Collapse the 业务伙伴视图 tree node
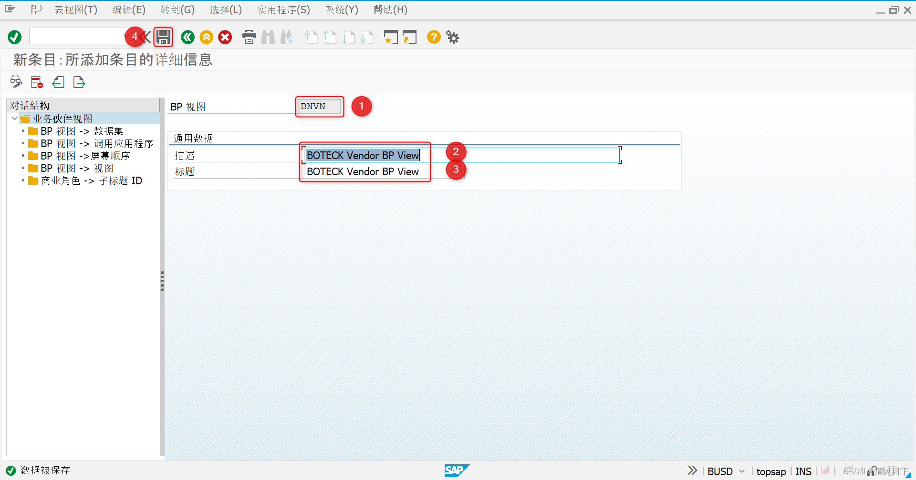The height and width of the screenshot is (480, 916). pyautogui.click(x=14, y=119)
